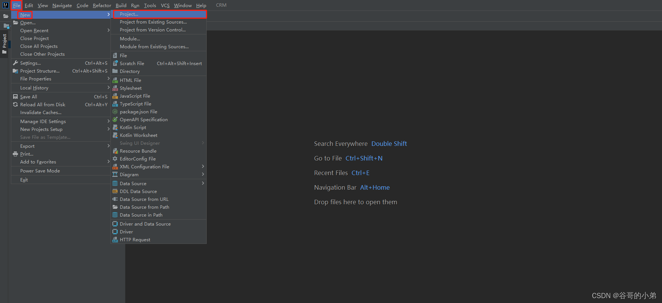The image size is (662, 303).
Task: Click Close Other Projects
Action: click(x=61, y=54)
